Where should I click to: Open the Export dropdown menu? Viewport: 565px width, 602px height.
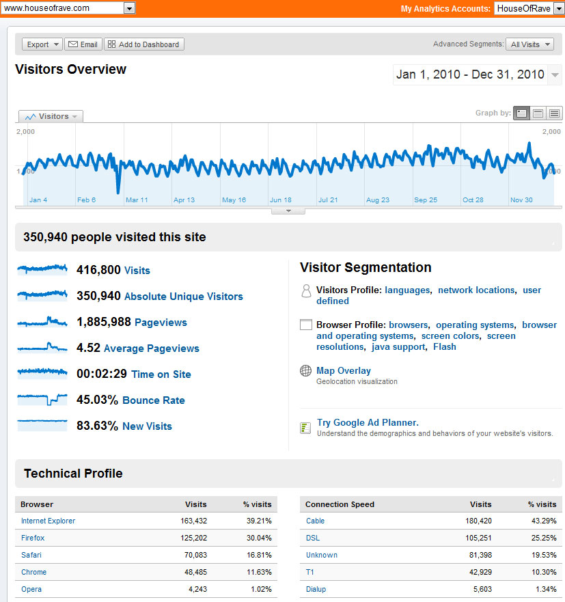(x=42, y=44)
